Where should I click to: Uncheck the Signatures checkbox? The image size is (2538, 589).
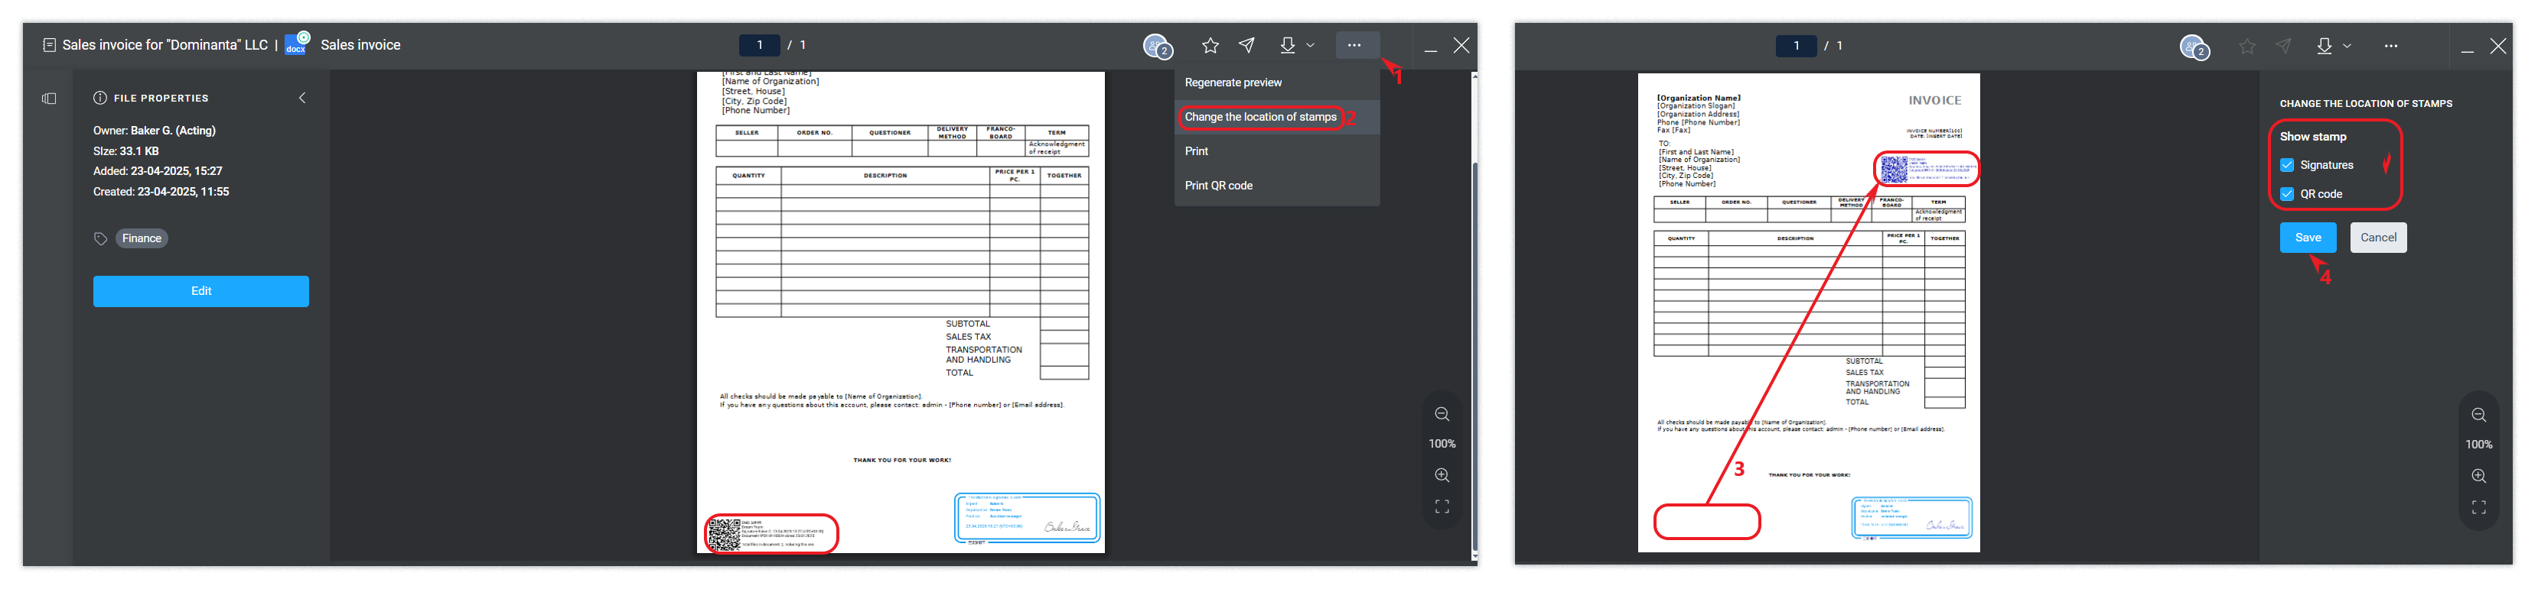click(2287, 165)
